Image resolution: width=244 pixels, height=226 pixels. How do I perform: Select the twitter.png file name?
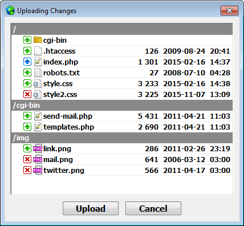(64, 171)
